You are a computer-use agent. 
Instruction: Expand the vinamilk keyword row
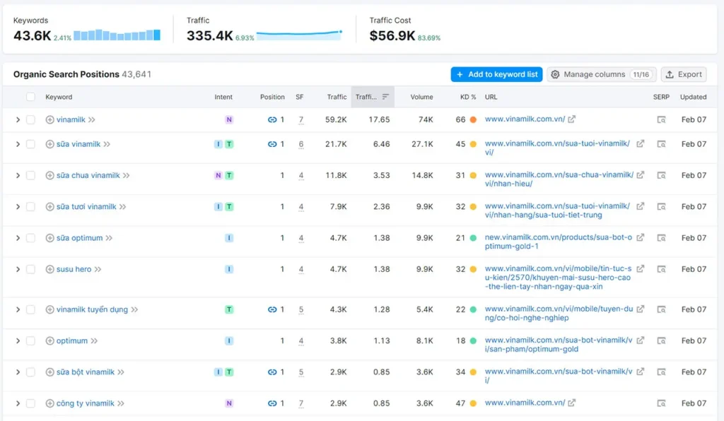(x=18, y=120)
